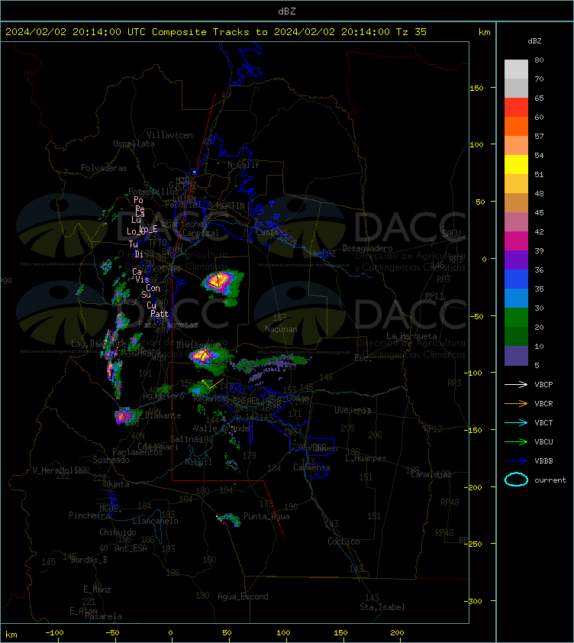
Task: Click the Sta.Isabel place label
Action: 382,607
